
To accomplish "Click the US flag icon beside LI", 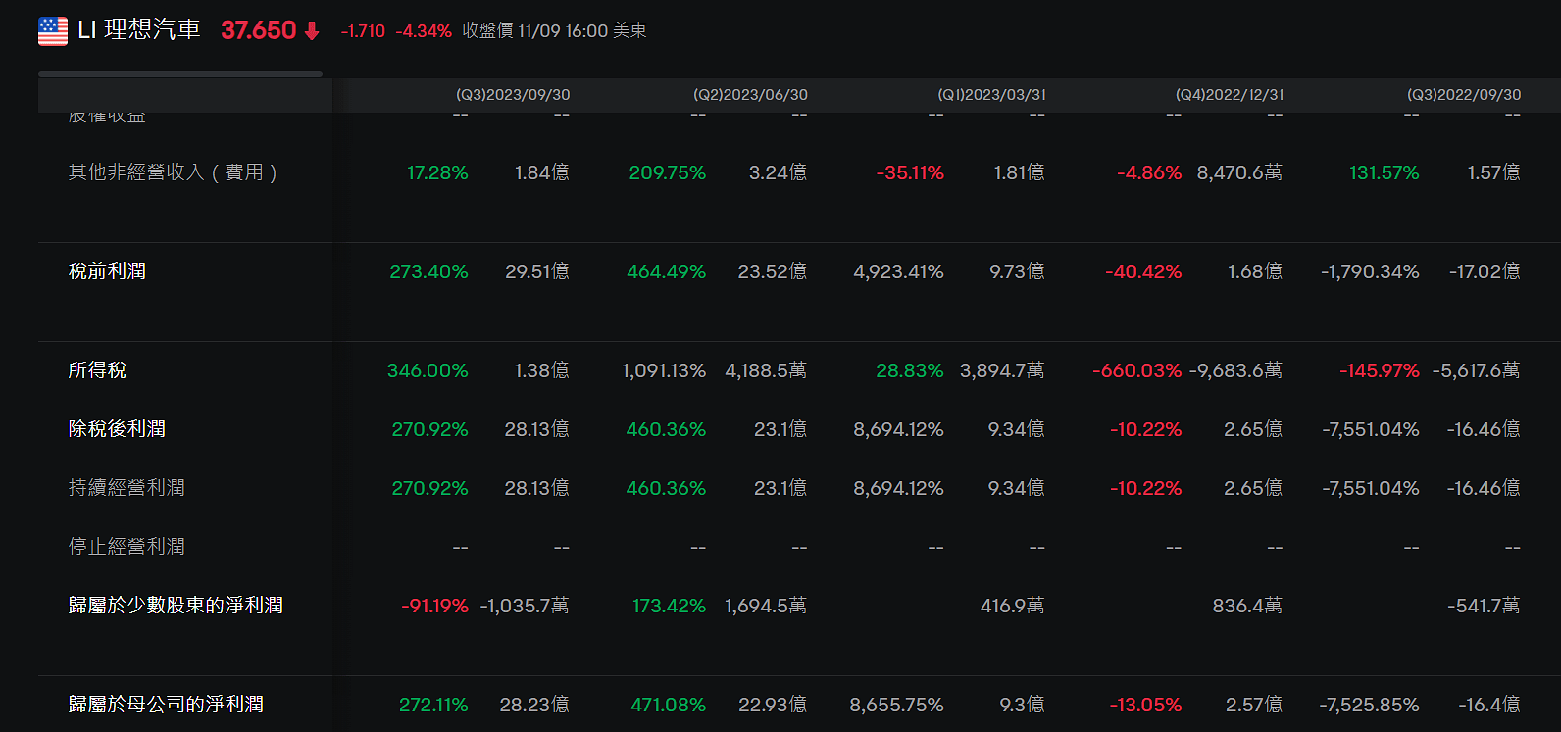I will (53, 31).
